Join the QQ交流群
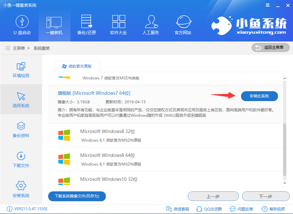Image resolution: width=293 pixels, height=214 pixels. pos(209,209)
